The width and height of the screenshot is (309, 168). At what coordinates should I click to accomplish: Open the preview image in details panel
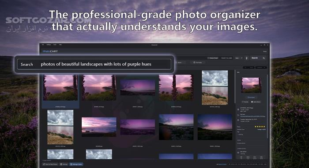[x=251, y=85]
